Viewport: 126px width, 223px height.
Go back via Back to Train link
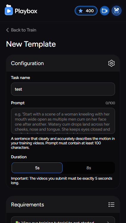(21, 30)
